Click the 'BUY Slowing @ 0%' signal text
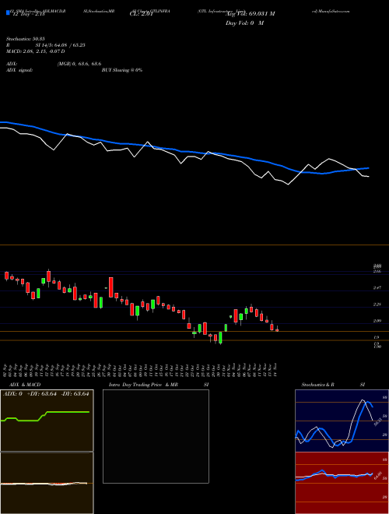 tap(122, 70)
